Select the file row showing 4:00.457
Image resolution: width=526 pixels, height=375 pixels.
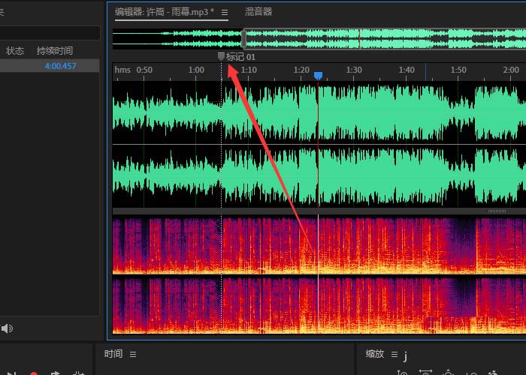tap(50, 66)
